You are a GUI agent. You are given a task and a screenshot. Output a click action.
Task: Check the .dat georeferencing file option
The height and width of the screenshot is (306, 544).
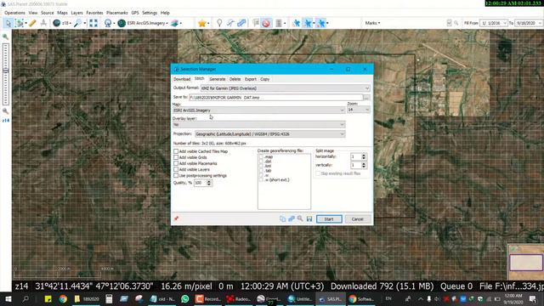[261, 161]
